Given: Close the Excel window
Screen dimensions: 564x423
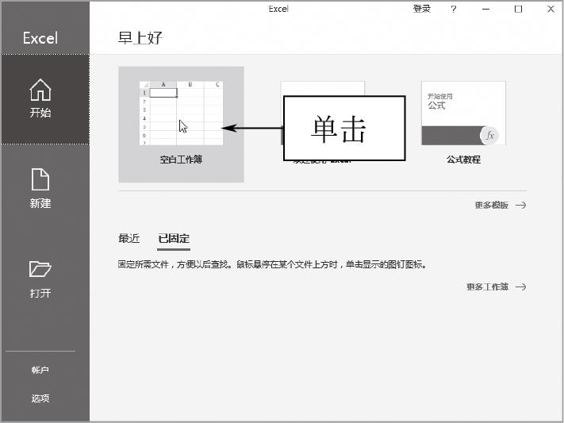Looking at the screenshot, I should 551,9.
